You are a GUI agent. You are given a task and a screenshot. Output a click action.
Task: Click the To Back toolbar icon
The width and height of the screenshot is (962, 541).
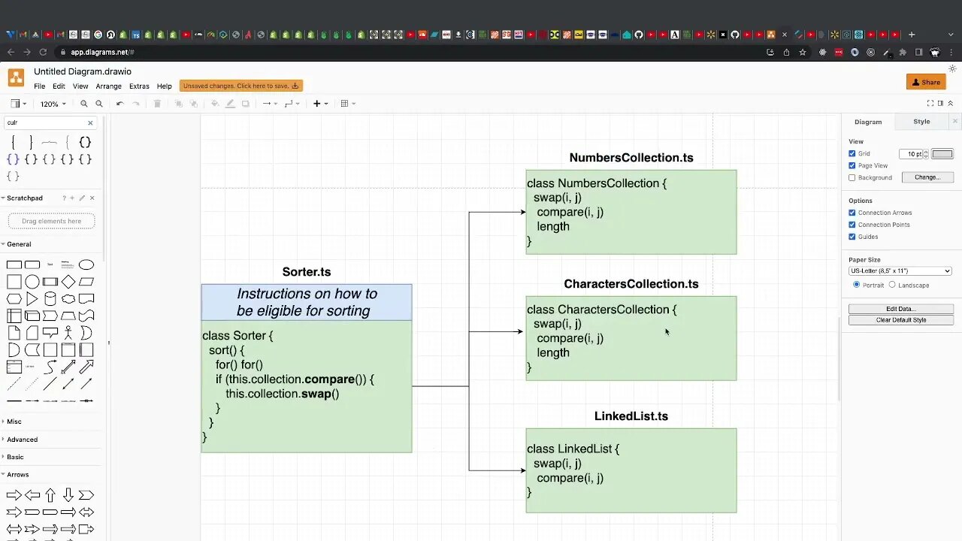point(194,104)
